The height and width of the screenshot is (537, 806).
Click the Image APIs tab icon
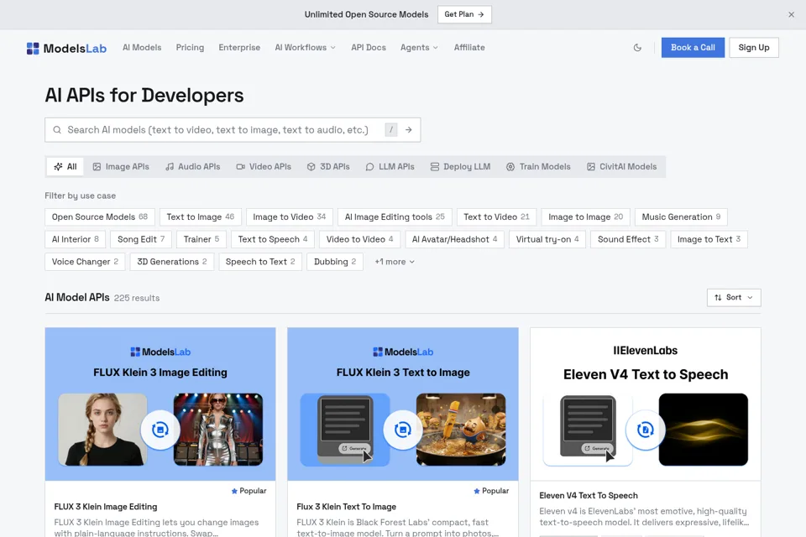click(x=97, y=167)
